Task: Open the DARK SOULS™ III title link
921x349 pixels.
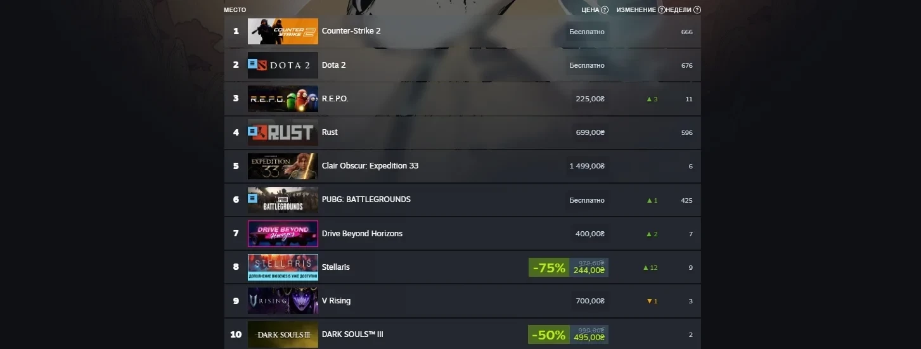Action: point(352,334)
